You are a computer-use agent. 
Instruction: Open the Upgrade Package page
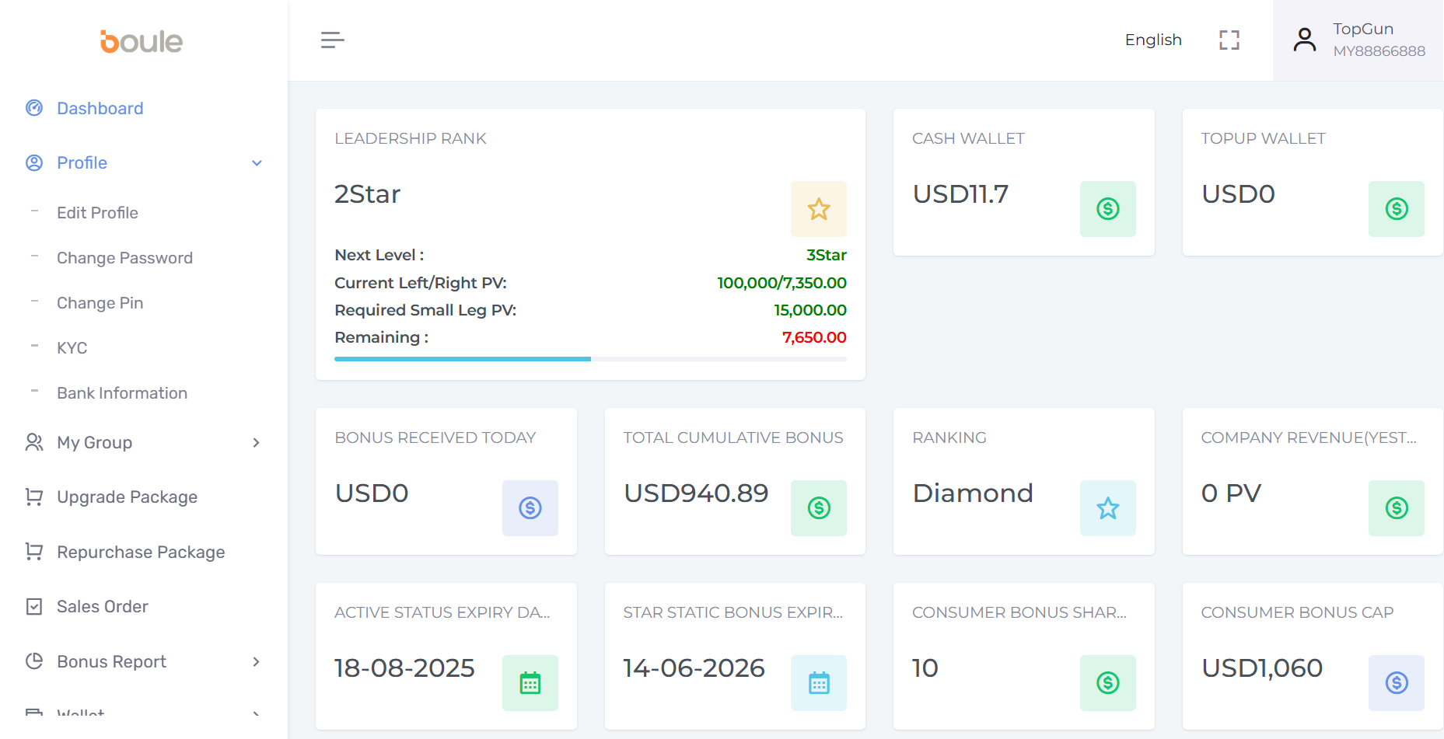(x=127, y=497)
